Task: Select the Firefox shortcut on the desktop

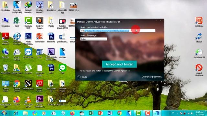Action: tap(17, 101)
